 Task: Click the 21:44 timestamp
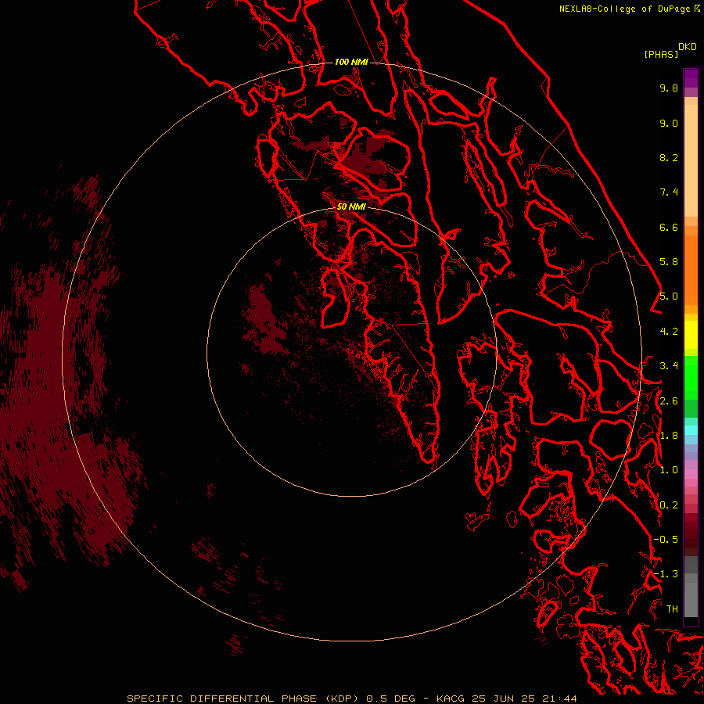pyautogui.click(x=558, y=699)
